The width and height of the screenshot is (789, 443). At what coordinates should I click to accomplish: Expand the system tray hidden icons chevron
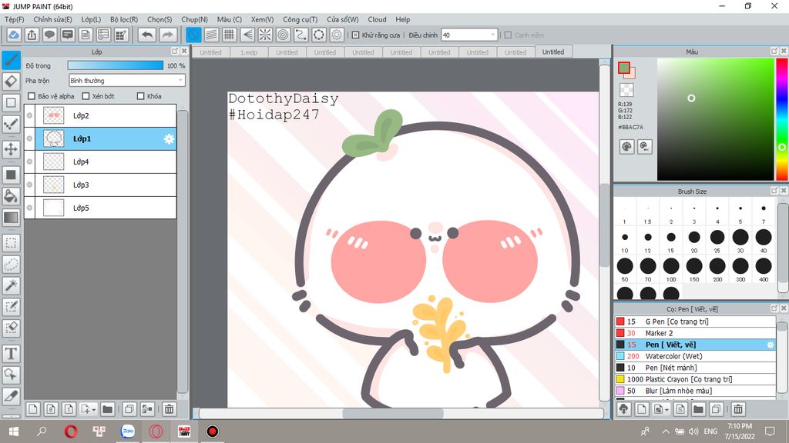click(x=665, y=431)
